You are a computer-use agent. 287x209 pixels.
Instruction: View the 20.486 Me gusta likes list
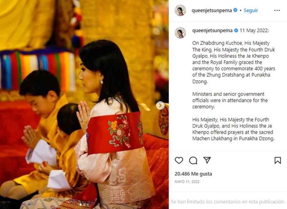click(x=193, y=174)
